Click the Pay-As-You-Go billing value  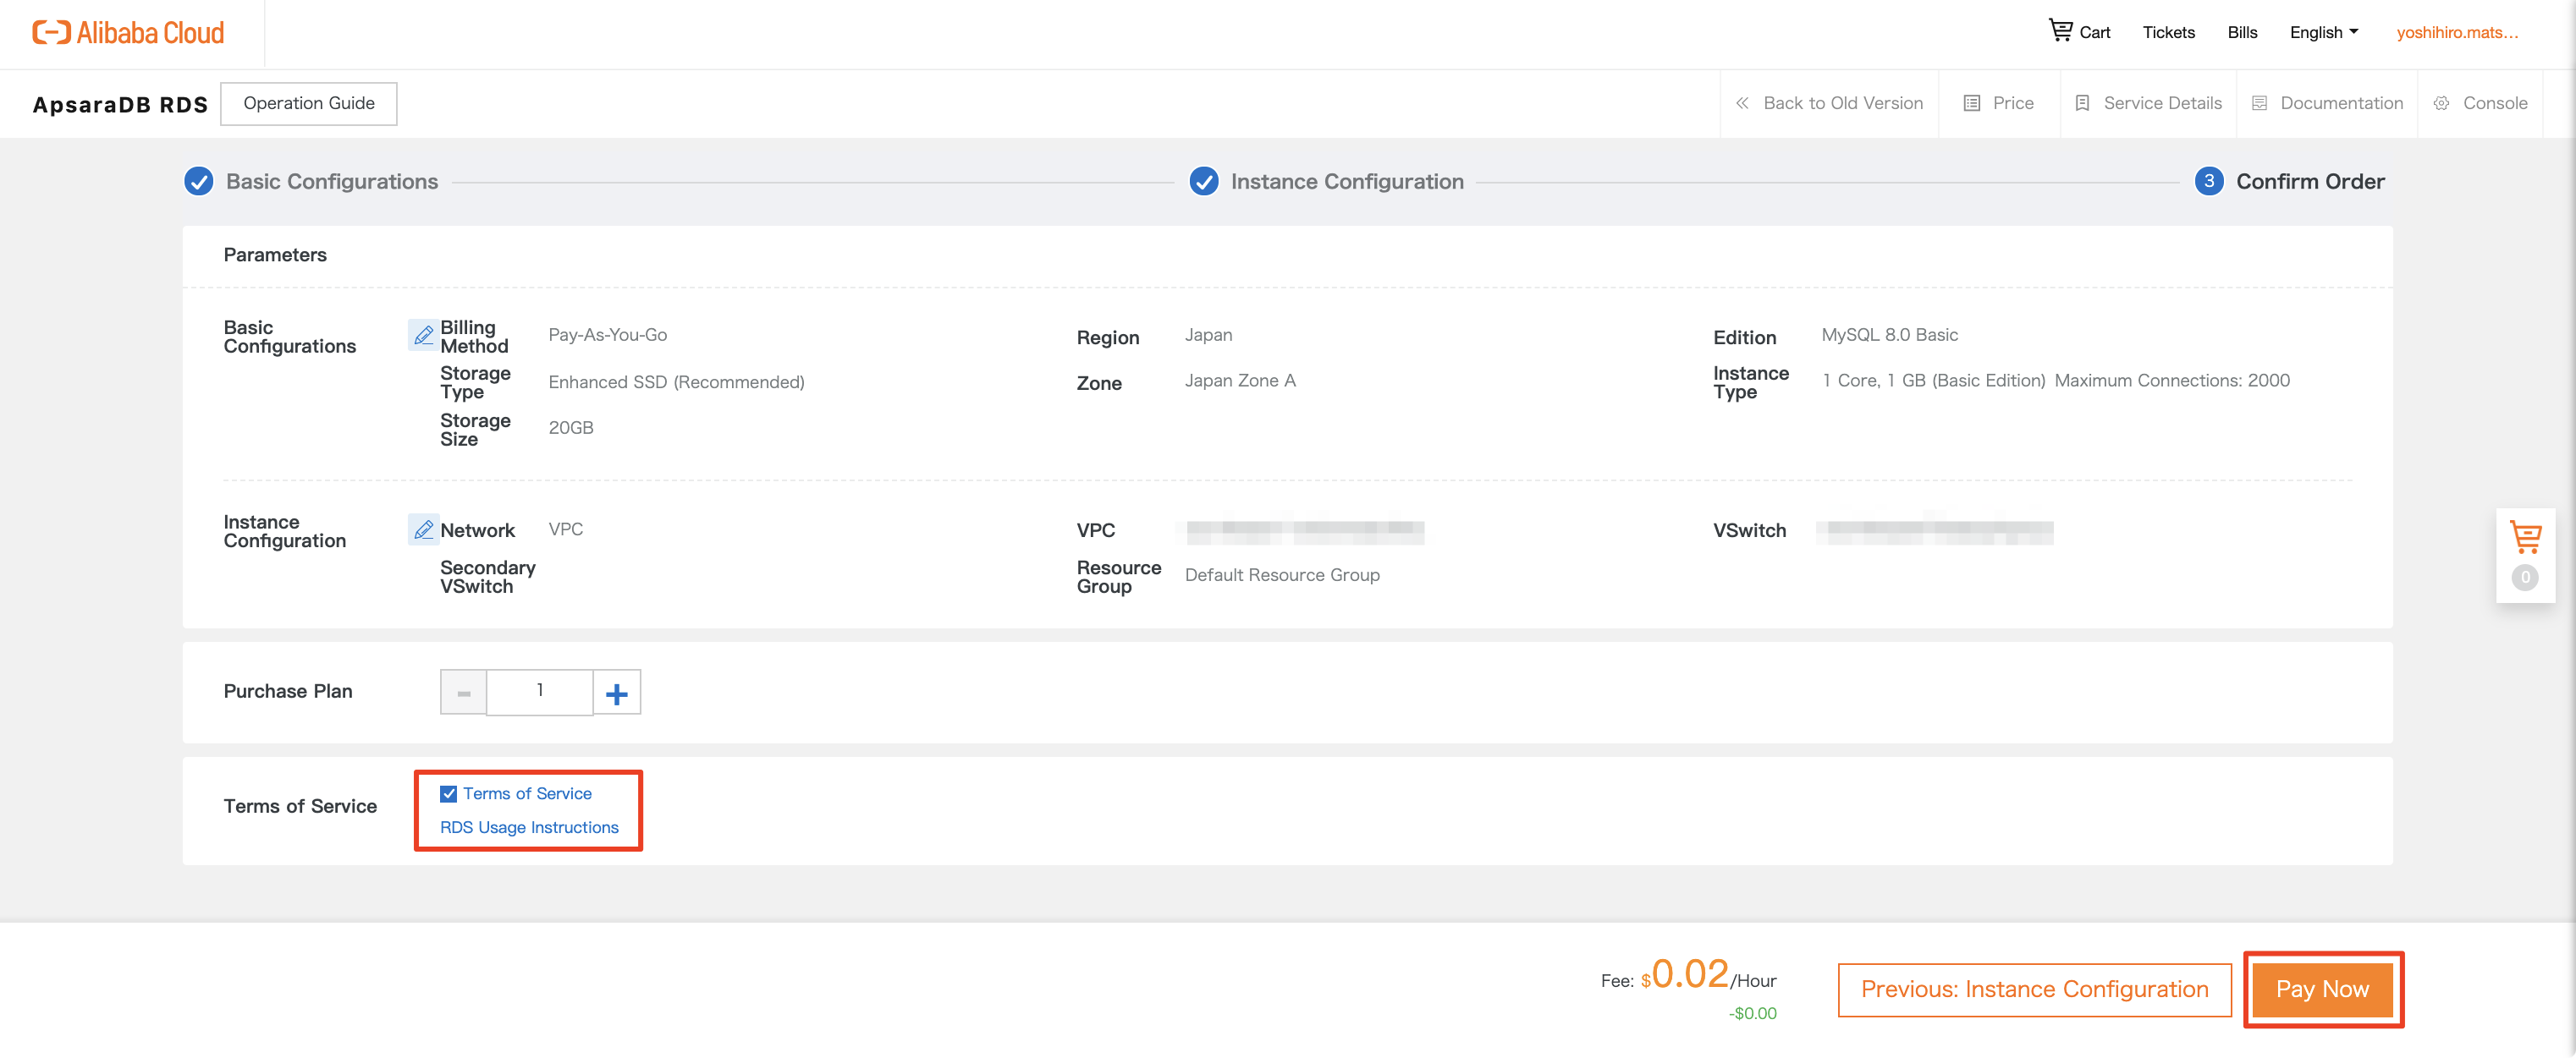click(607, 335)
